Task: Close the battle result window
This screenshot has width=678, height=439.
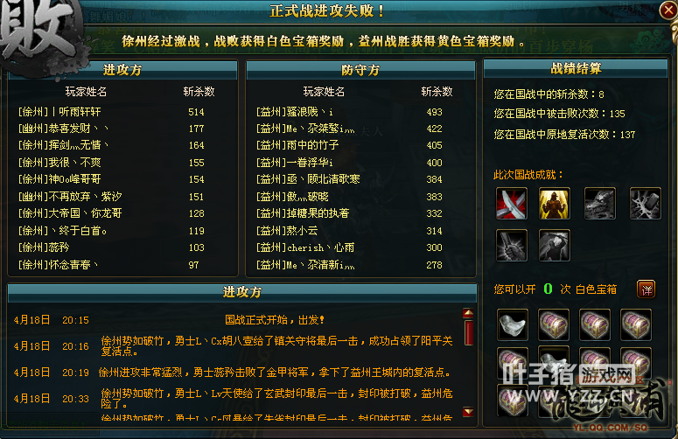Action: coord(668,10)
